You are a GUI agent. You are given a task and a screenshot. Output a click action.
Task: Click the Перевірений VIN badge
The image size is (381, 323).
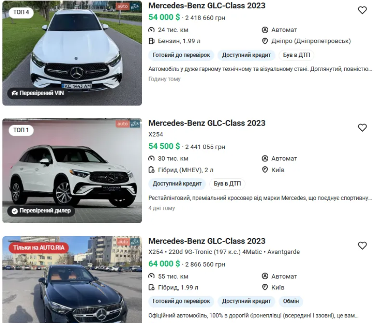(x=38, y=93)
